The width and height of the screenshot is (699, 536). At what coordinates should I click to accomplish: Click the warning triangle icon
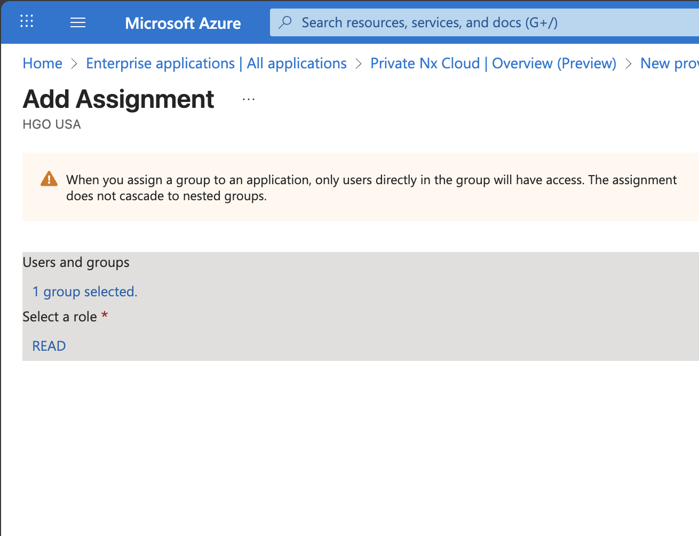[x=49, y=179]
